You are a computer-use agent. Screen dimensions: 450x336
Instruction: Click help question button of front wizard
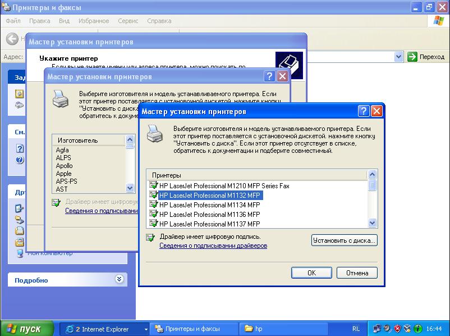364,111
